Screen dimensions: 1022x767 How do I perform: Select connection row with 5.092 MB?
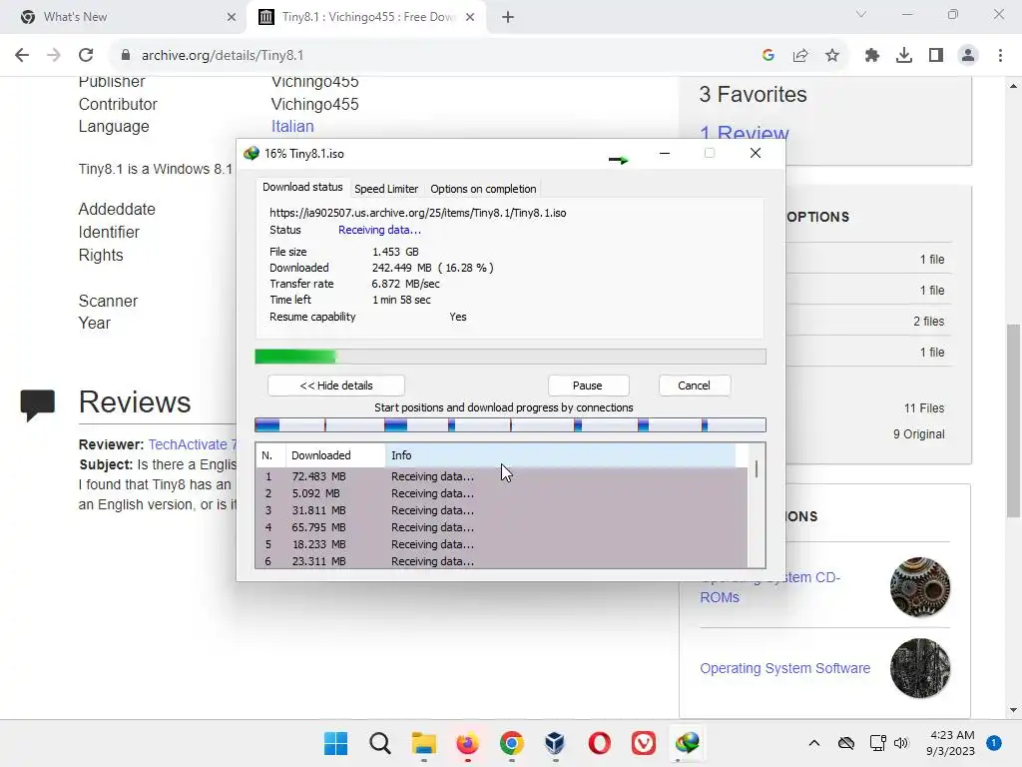[501, 493]
